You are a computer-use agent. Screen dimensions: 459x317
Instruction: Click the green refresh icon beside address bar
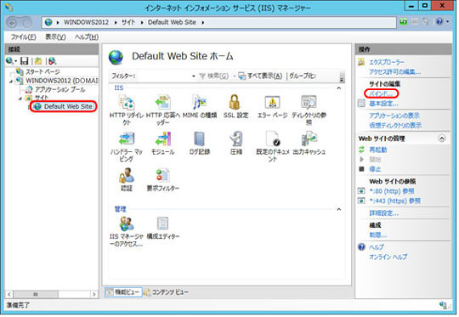[404, 21]
